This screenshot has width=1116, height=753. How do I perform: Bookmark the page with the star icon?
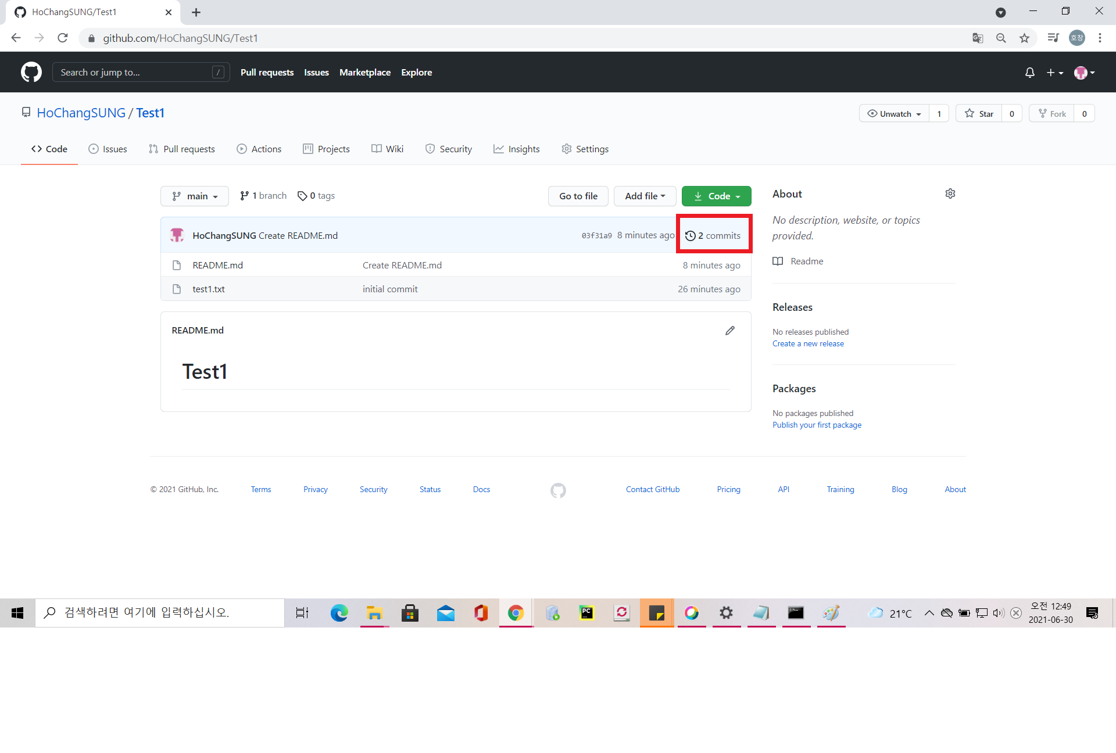tap(1024, 38)
